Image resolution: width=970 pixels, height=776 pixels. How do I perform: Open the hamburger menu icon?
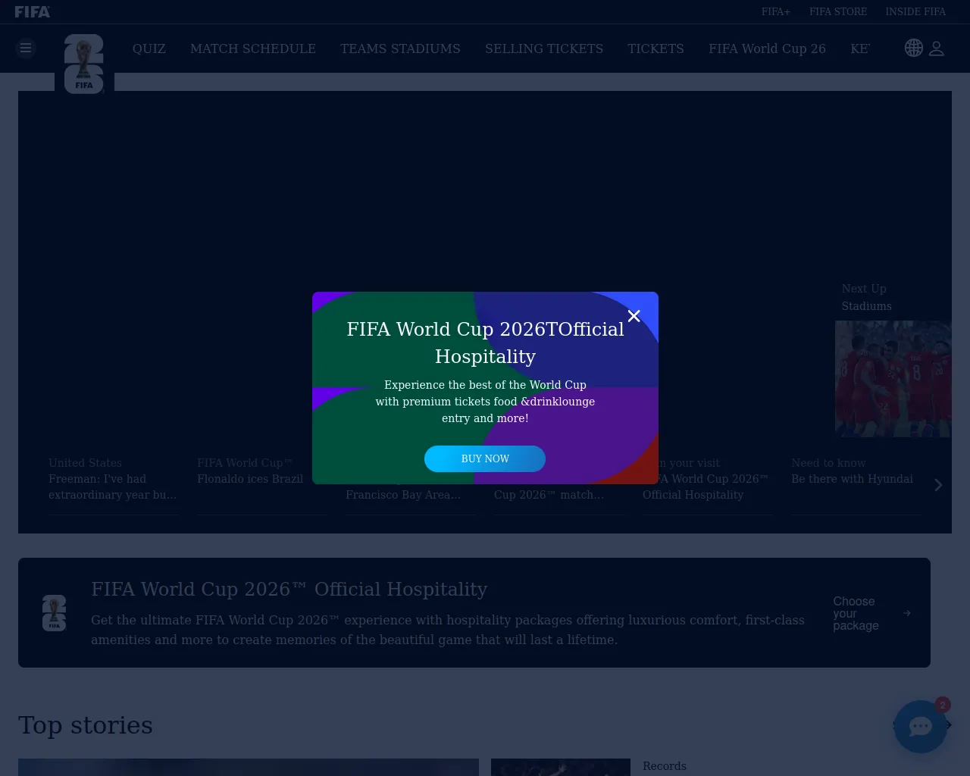[26, 48]
